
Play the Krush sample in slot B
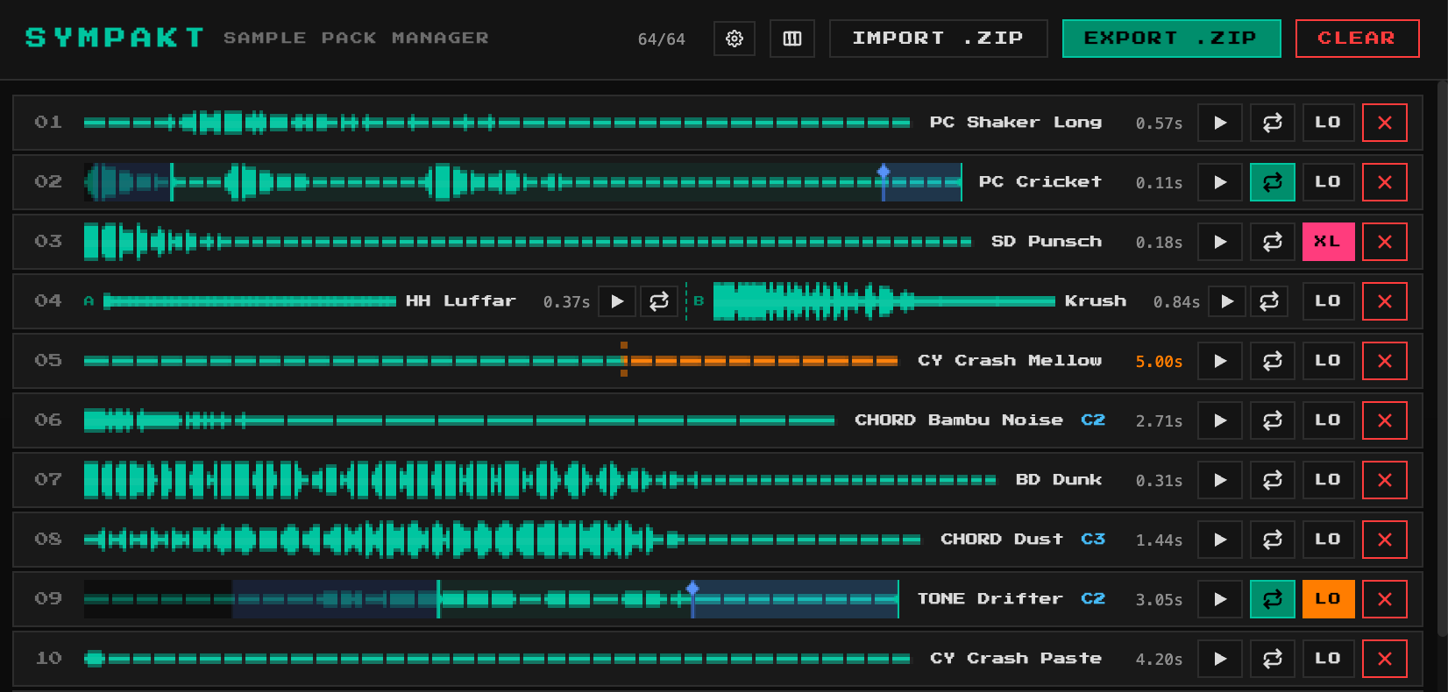click(1227, 301)
